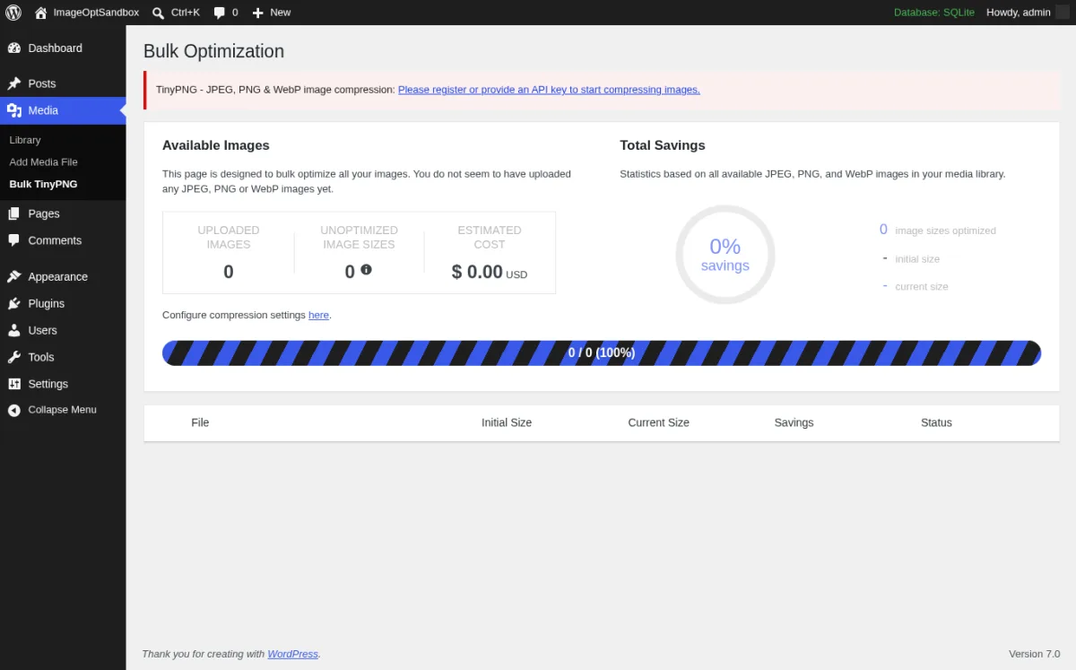Click the Users person icon
This screenshot has height=670, width=1076.
coord(14,330)
